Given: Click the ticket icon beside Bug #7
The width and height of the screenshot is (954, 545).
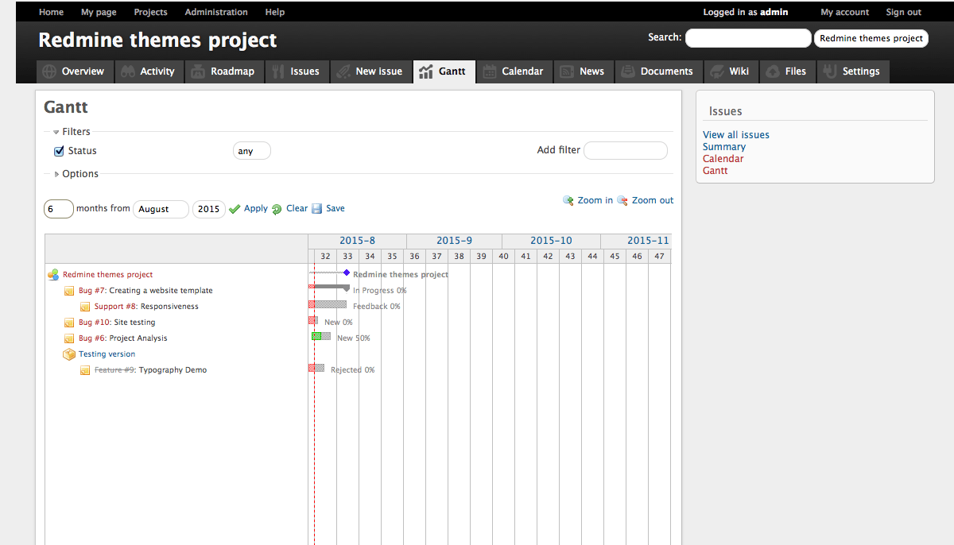Looking at the screenshot, I should pos(70,291).
